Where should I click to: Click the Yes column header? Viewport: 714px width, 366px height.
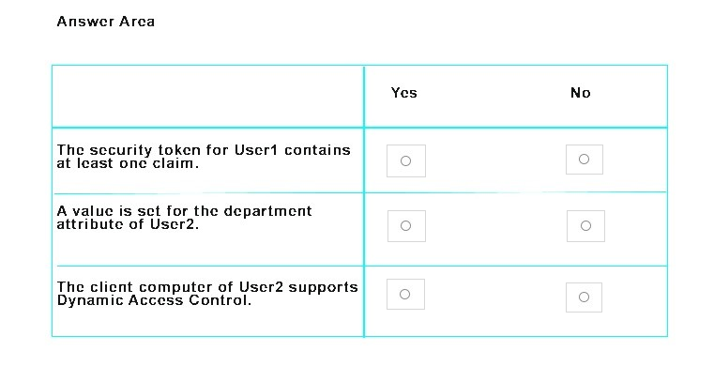coord(403,93)
